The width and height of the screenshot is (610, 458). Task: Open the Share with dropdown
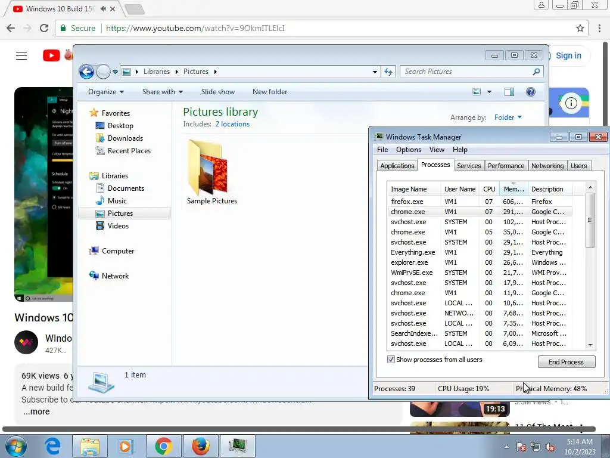point(163,92)
